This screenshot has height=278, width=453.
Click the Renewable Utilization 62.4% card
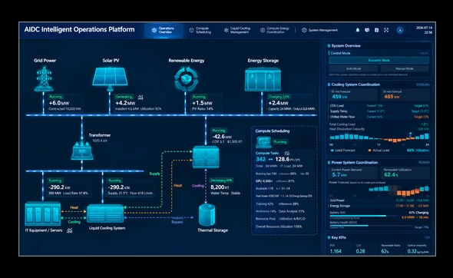pyautogui.click(x=405, y=173)
